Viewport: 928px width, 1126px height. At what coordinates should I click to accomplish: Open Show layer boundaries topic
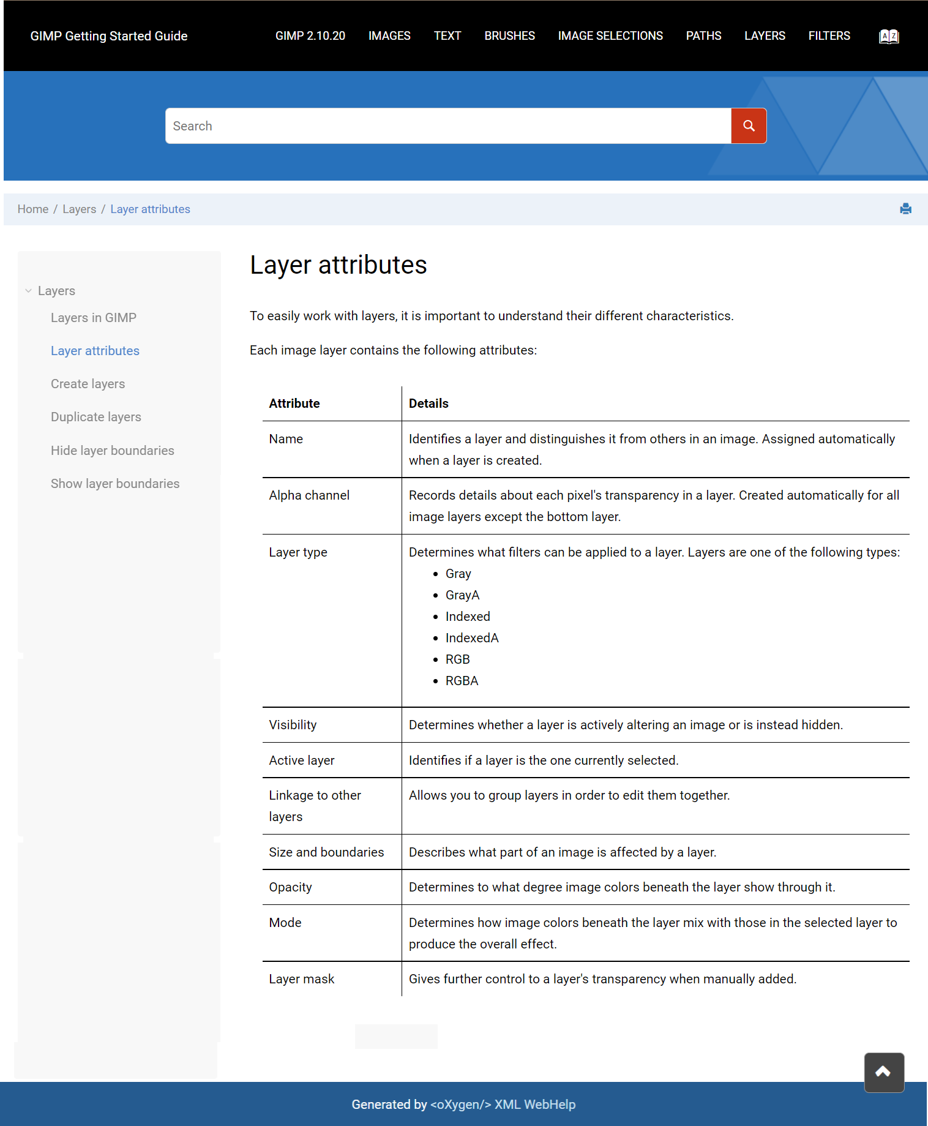[115, 484]
